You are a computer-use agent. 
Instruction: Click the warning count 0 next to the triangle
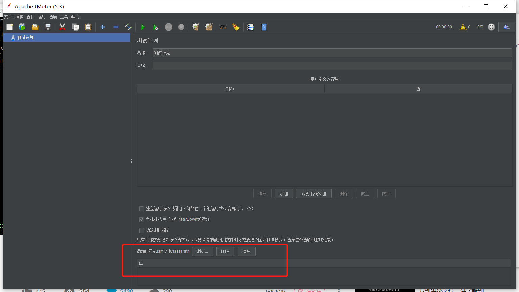coord(469,27)
